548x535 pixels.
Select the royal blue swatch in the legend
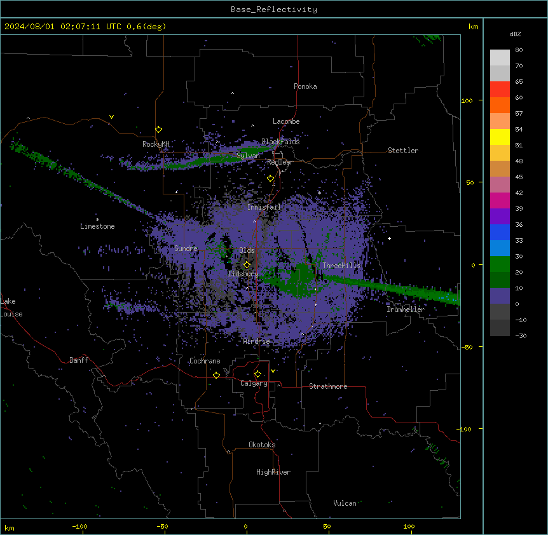[500, 232]
